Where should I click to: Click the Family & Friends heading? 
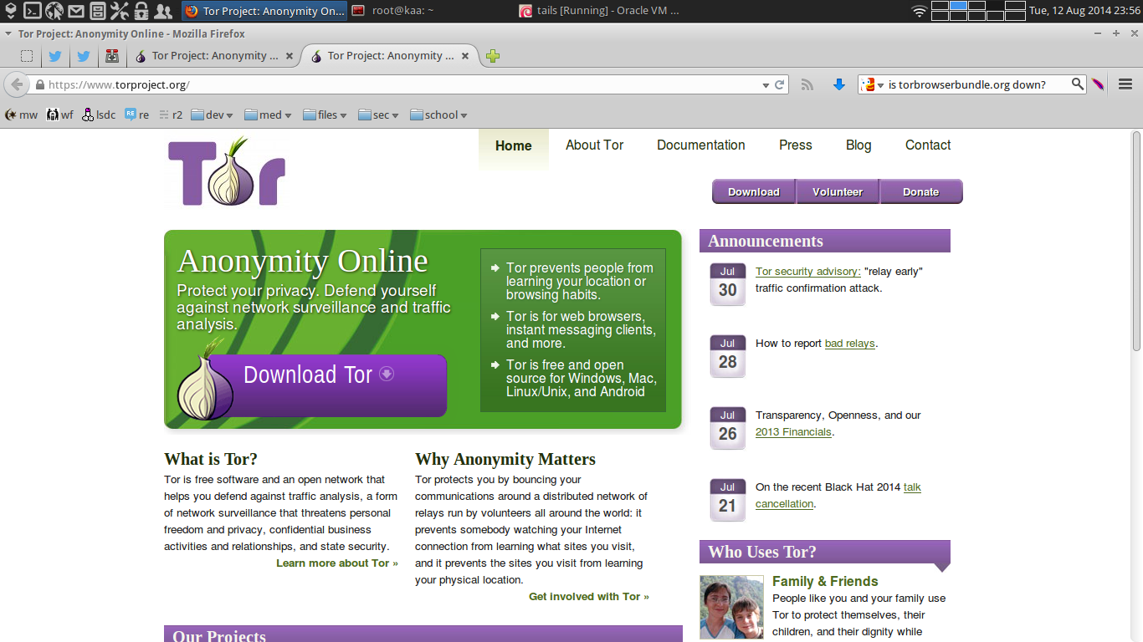pos(825,581)
